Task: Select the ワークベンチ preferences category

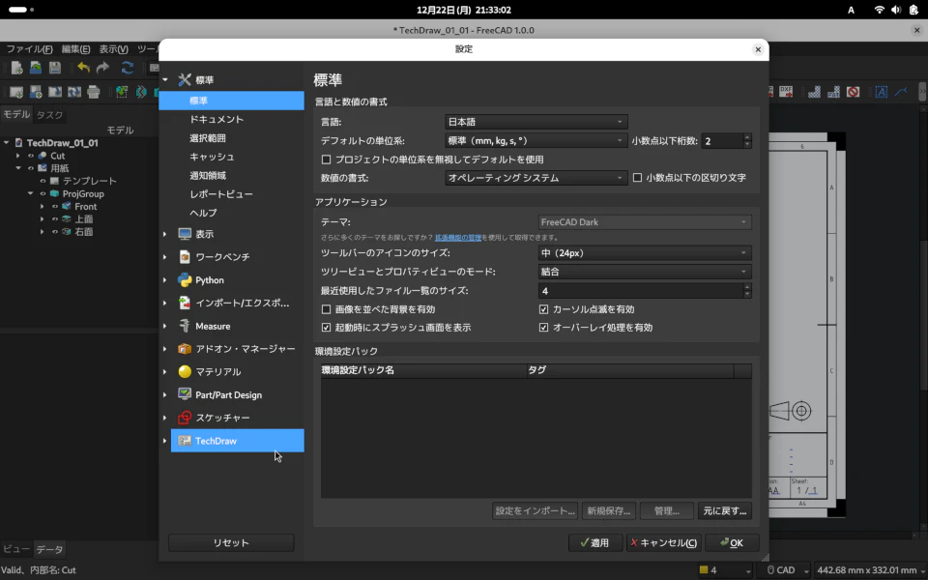Action: 238,257
